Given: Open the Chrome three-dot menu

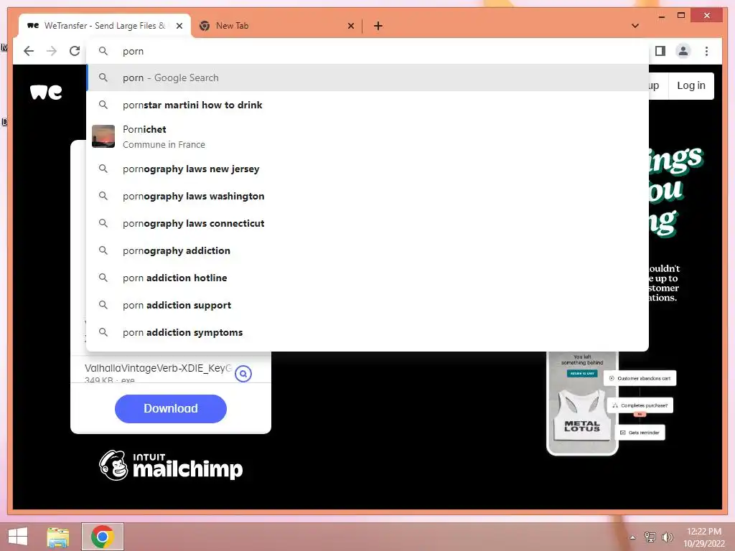Looking at the screenshot, I should click(x=706, y=51).
